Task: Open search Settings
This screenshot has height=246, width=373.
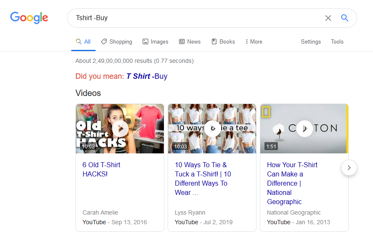Action: 311,42
